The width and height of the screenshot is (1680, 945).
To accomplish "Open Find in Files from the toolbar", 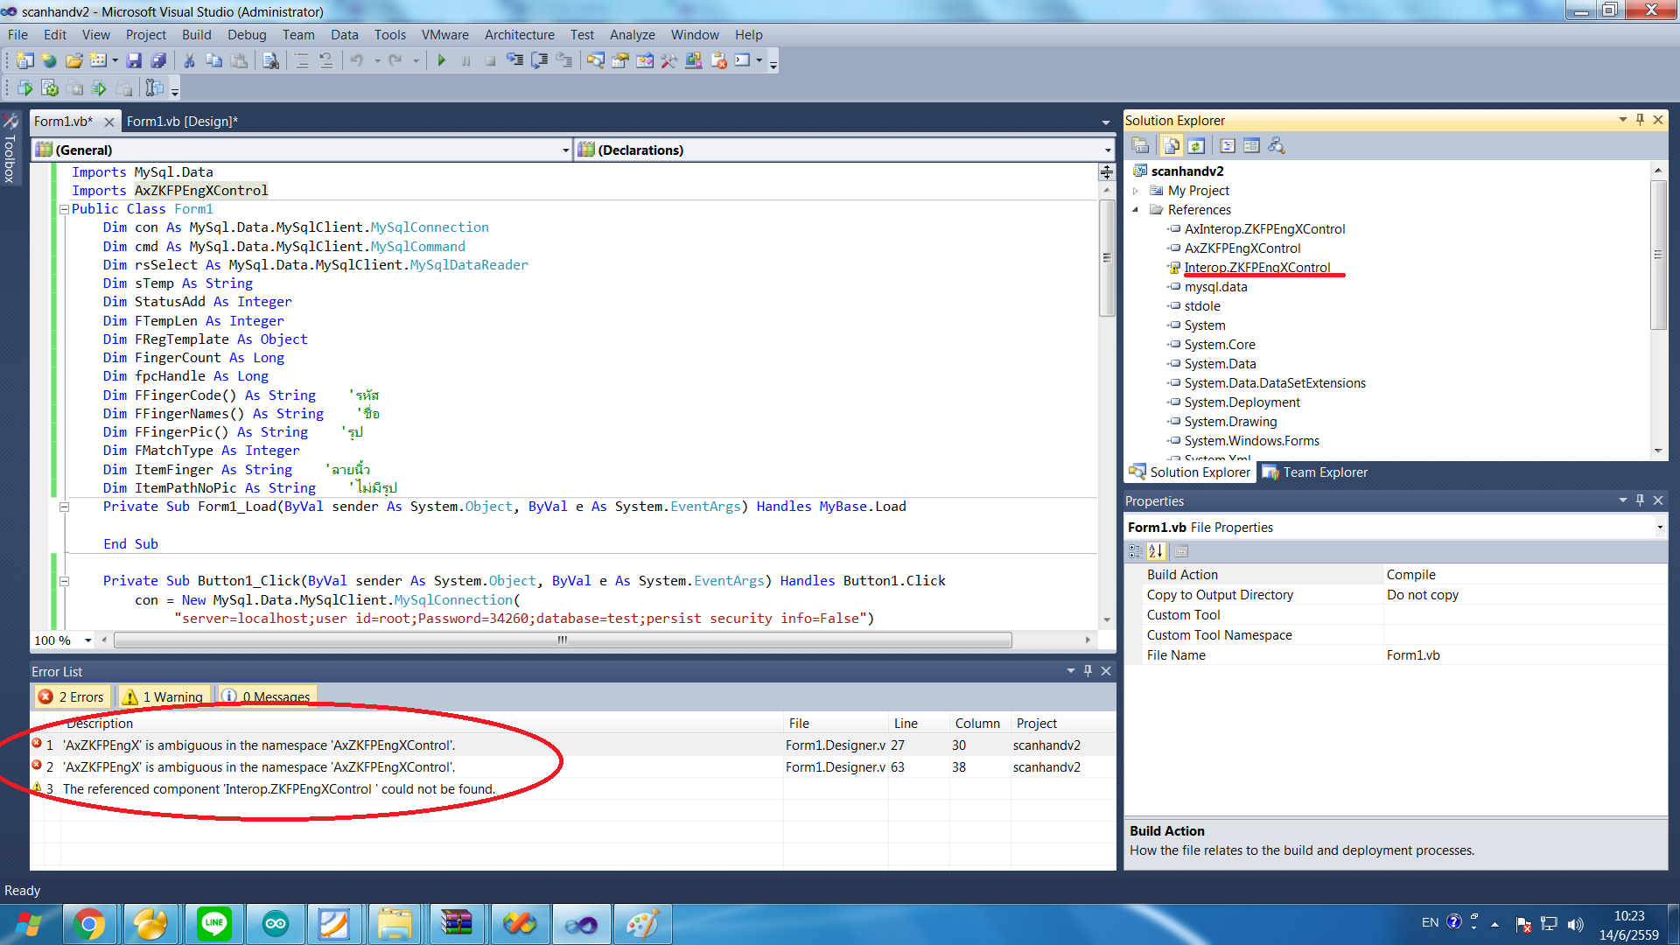I will pyautogui.click(x=269, y=60).
